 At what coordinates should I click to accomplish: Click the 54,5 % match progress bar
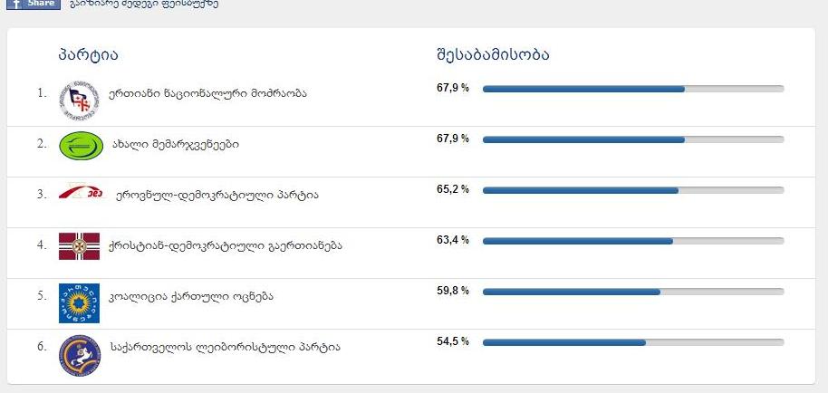coord(632,342)
